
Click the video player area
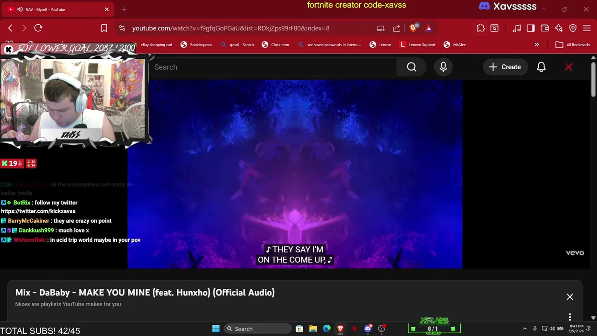(295, 174)
